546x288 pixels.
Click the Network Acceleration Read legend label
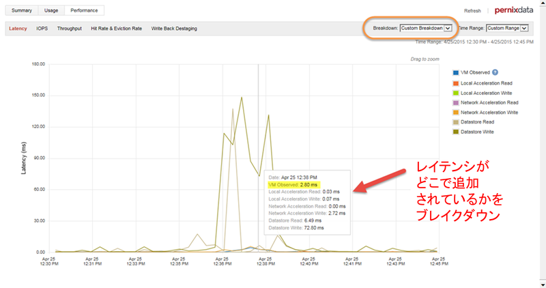click(489, 103)
